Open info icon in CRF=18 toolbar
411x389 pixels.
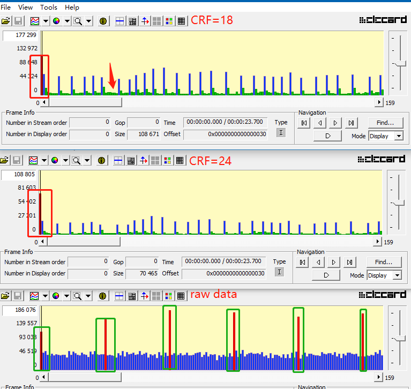(x=103, y=21)
